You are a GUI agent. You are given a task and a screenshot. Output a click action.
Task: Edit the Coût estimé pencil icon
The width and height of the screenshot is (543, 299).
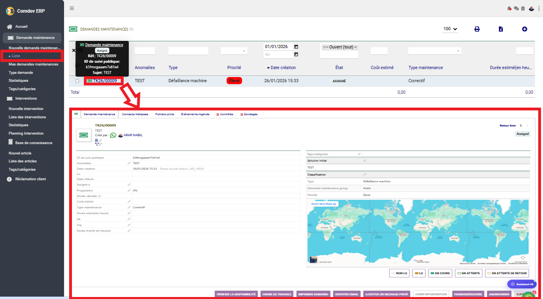pos(129,202)
